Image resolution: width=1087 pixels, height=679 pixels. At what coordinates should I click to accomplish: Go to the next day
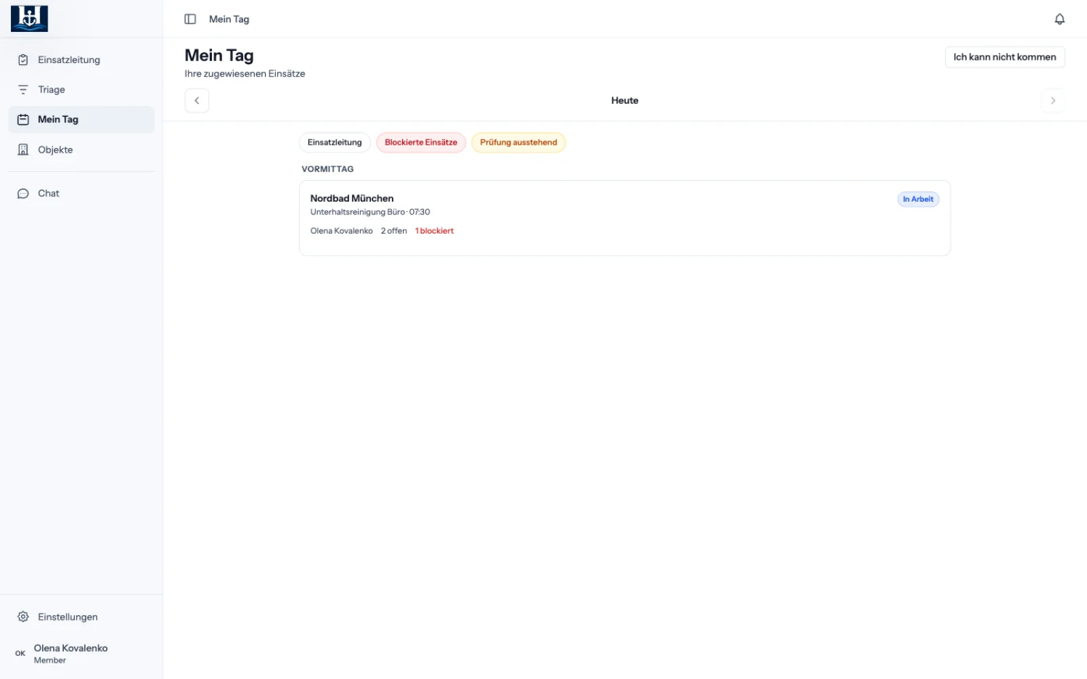(1053, 100)
